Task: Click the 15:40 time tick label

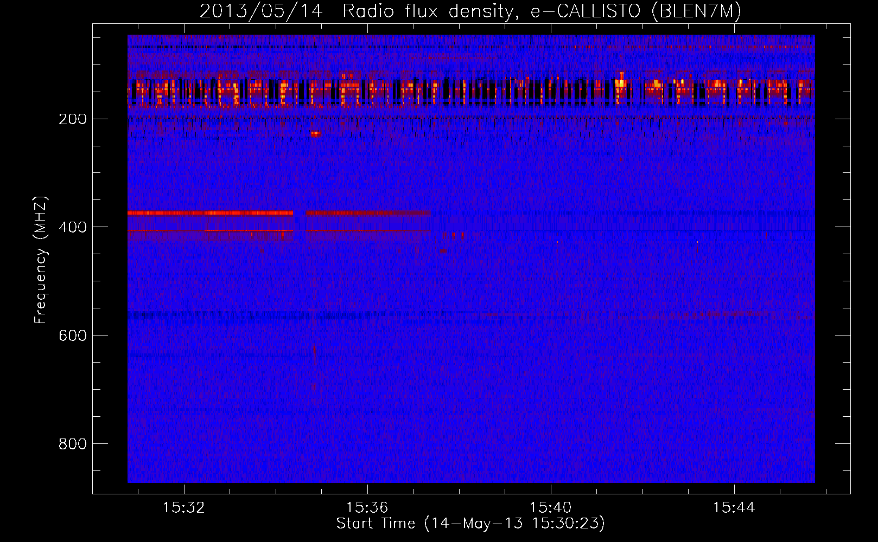Action: 551,507
